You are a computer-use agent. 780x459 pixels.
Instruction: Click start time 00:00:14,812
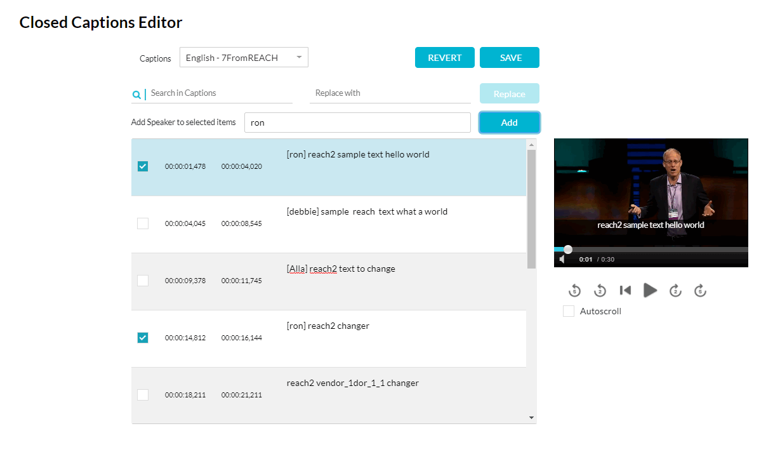pos(185,338)
